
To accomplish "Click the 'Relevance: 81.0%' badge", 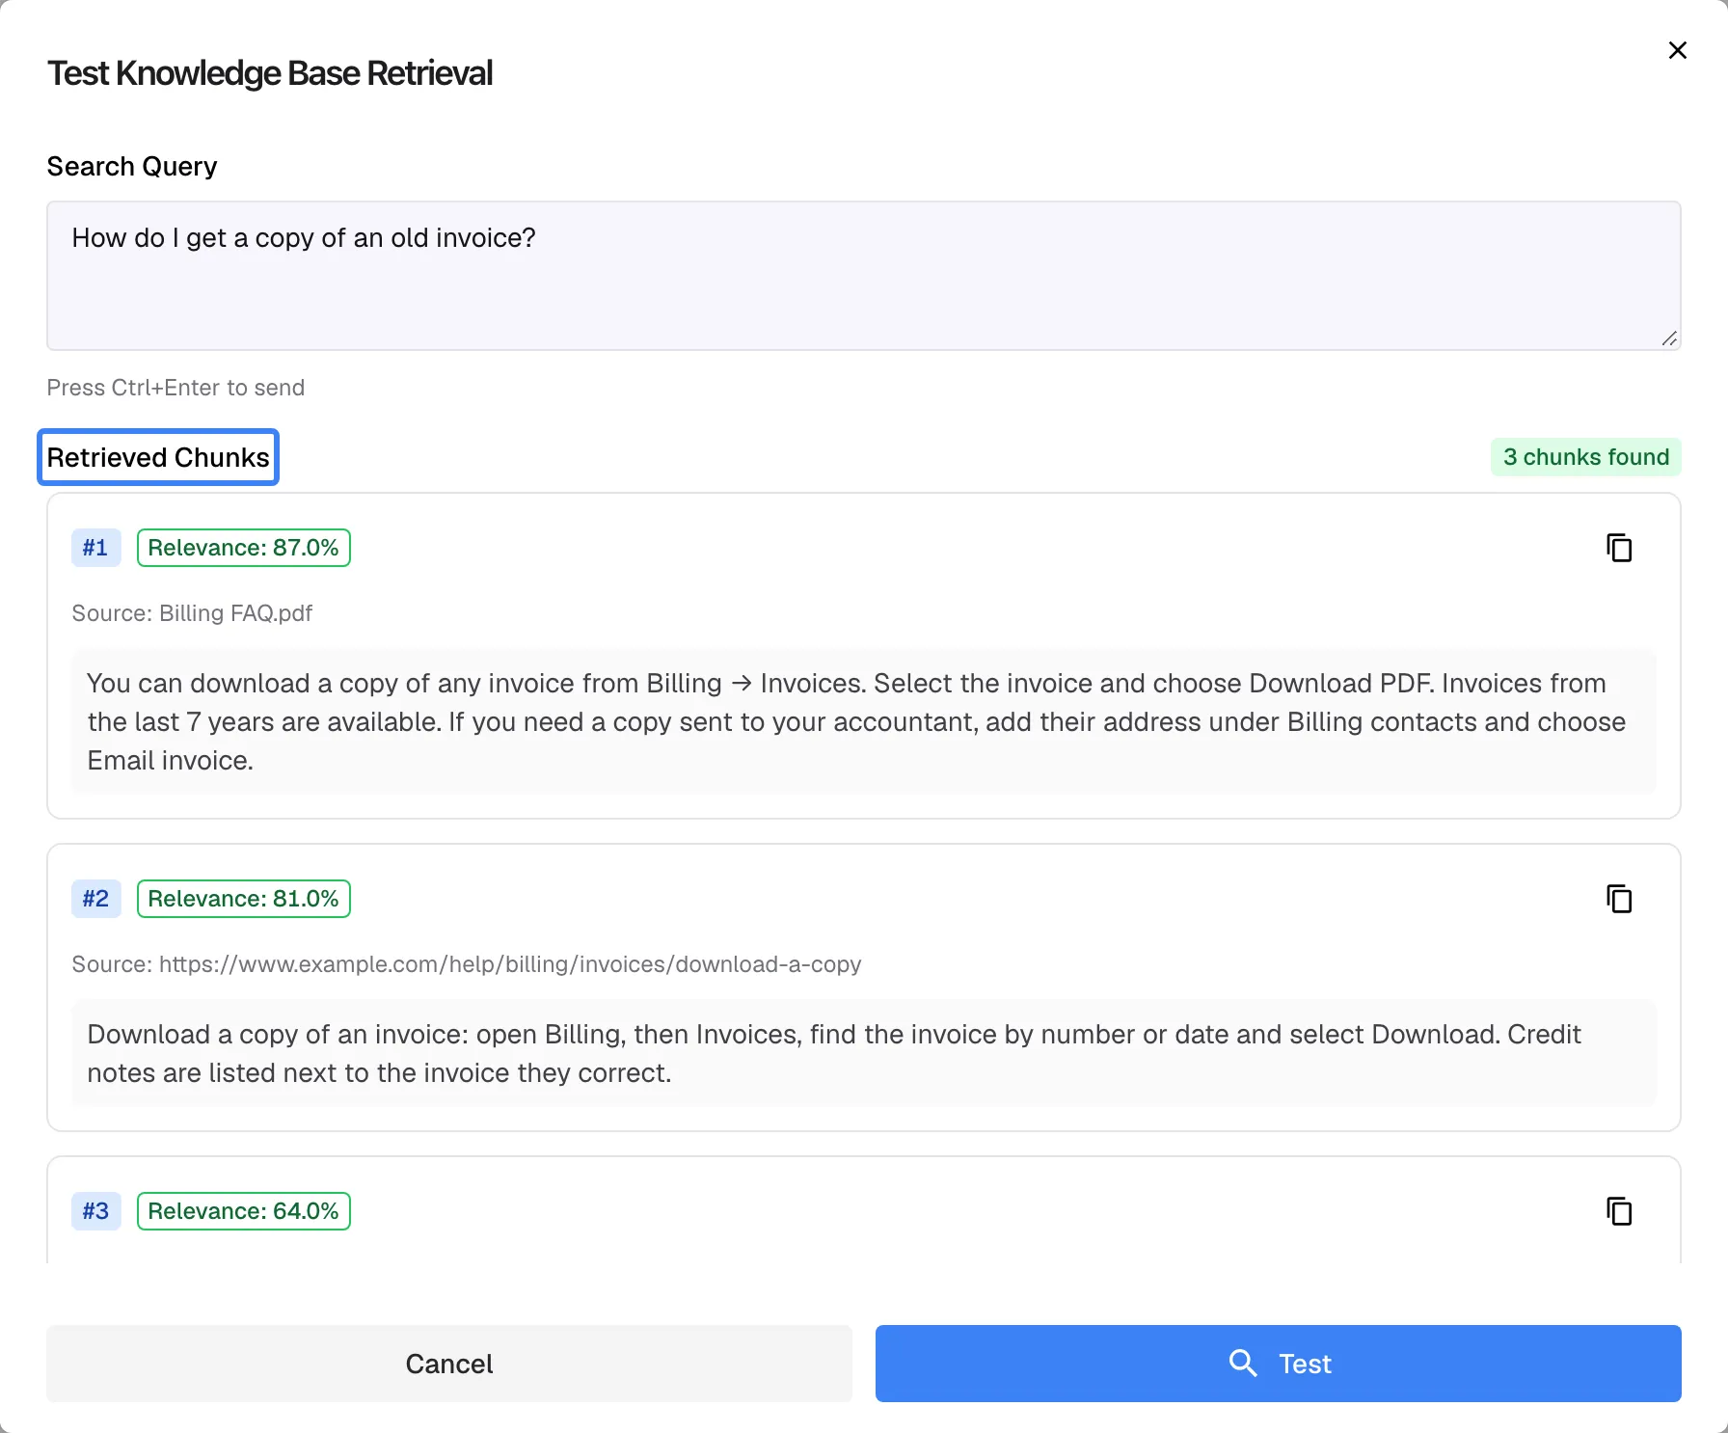I will point(244,899).
